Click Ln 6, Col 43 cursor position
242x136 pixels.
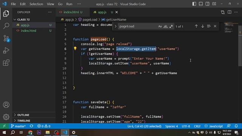[x=144, y=126]
